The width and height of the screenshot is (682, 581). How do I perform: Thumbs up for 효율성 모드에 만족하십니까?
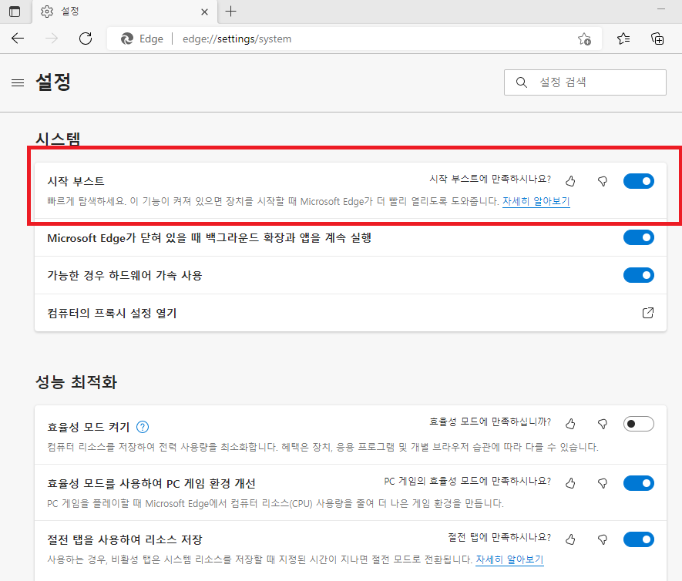[571, 424]
